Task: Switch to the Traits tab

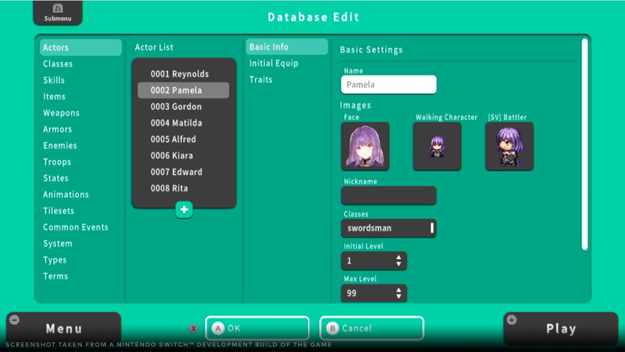Action: (x=260, y=79)
